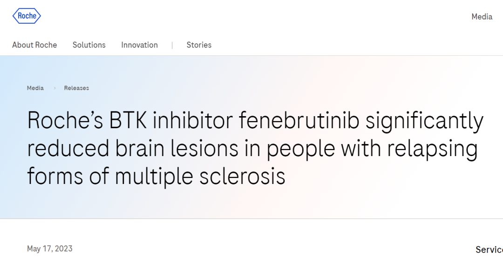Click the word significantly in headline
The height and width of the screenshot is (262, 503).
[x=424, y=122]
